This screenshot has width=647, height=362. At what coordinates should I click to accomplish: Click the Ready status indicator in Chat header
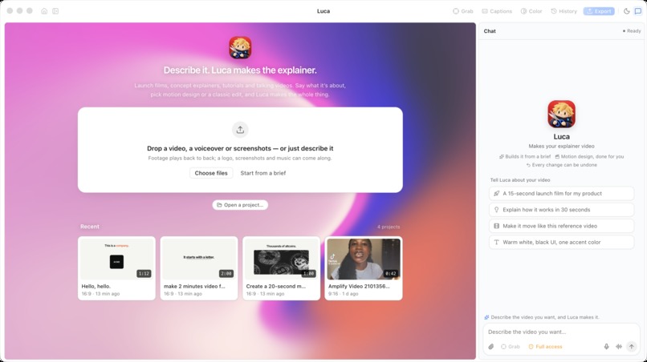pos(632,31)
